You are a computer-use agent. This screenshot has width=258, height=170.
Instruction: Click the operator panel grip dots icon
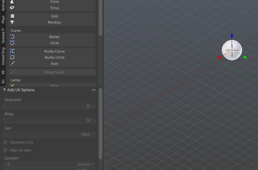[94, 90]
